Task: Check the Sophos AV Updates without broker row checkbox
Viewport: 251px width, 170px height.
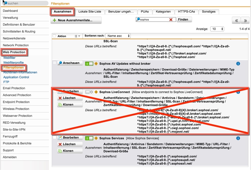Action: [x=55, y=63]
